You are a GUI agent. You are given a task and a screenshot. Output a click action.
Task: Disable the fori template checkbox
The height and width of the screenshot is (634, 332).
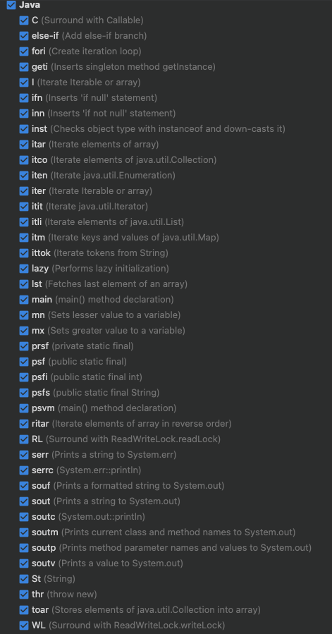point(24,51)
